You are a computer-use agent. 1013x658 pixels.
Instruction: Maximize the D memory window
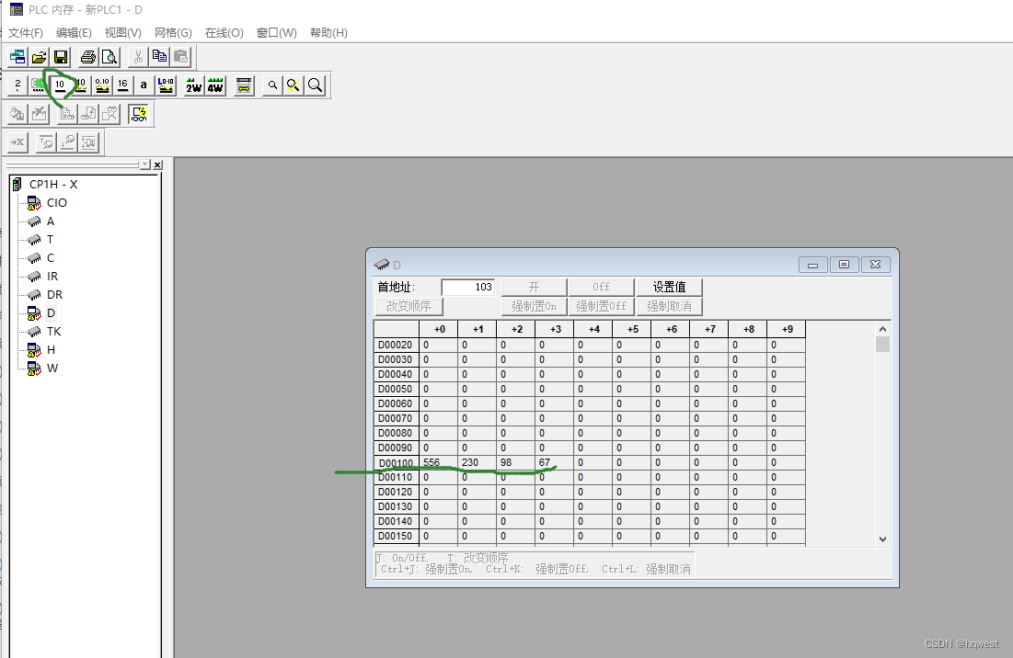pos(844,265)
